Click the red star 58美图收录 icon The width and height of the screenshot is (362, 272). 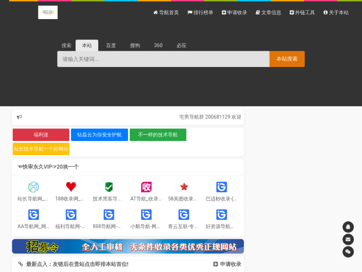184,187
